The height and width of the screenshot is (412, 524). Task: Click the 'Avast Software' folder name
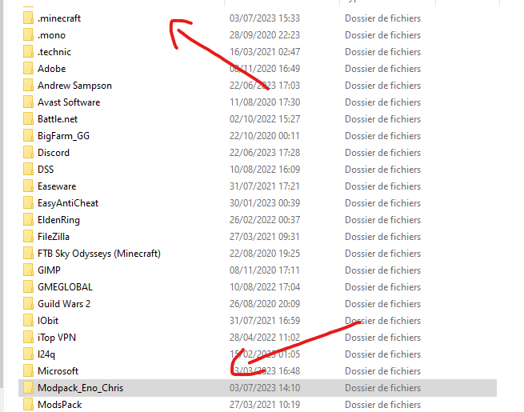coord(69,102)
